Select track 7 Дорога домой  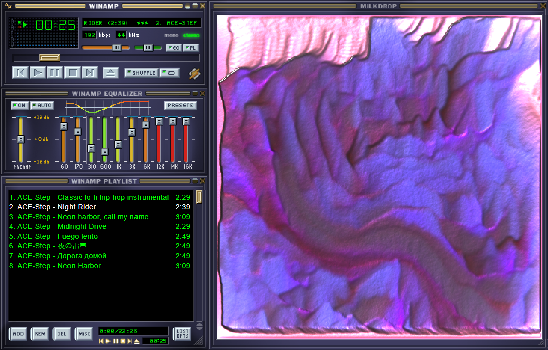(x=100, y=256)
